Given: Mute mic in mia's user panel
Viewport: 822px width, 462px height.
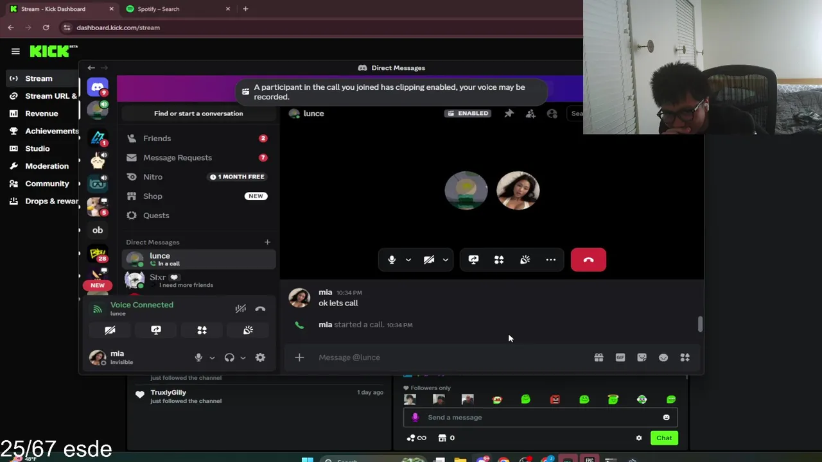Looking at the screenshot, I should (198, 357).
